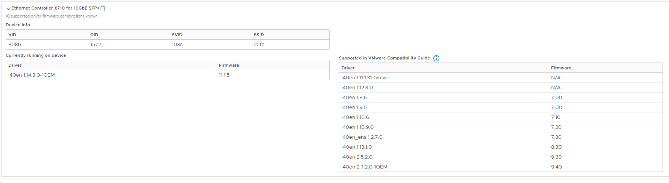Select the i40en 2.7.2.0-1OEM row
Viewport: 669px width, 183px height.
point(501,167)
